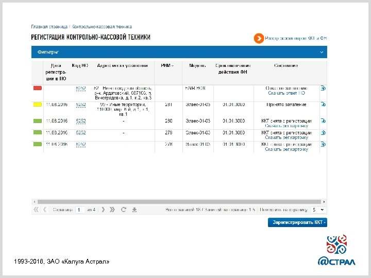
Task: Open records-per-page dropdown showing 5
Action: click(318, 210)
